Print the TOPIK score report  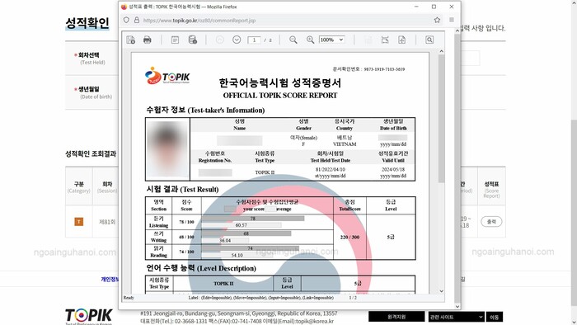click(x=148, y=40)
